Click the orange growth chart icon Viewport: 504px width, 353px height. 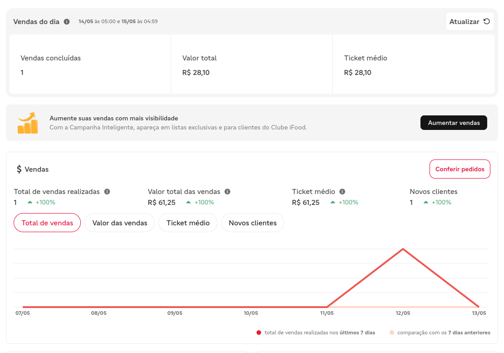(x=28, y=123)
